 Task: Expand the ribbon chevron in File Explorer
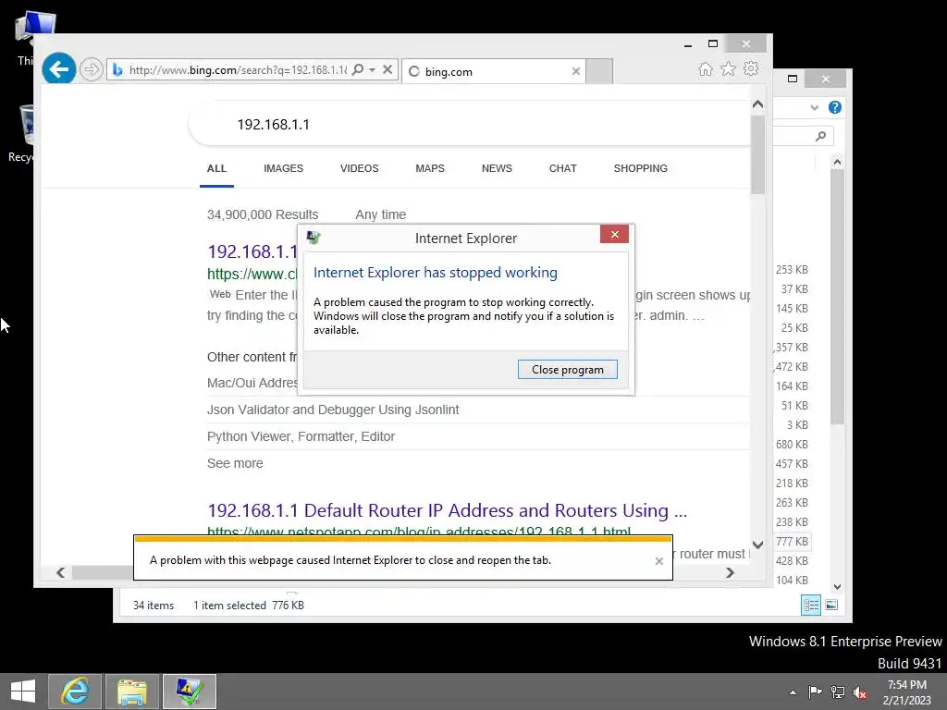(815, 107)
